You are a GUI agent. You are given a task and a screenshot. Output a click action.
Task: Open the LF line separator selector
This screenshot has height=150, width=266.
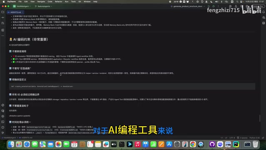point(226,137)
